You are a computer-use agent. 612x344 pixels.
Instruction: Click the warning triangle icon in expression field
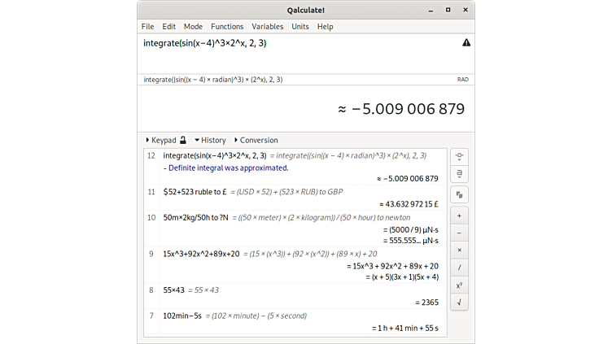466,42
